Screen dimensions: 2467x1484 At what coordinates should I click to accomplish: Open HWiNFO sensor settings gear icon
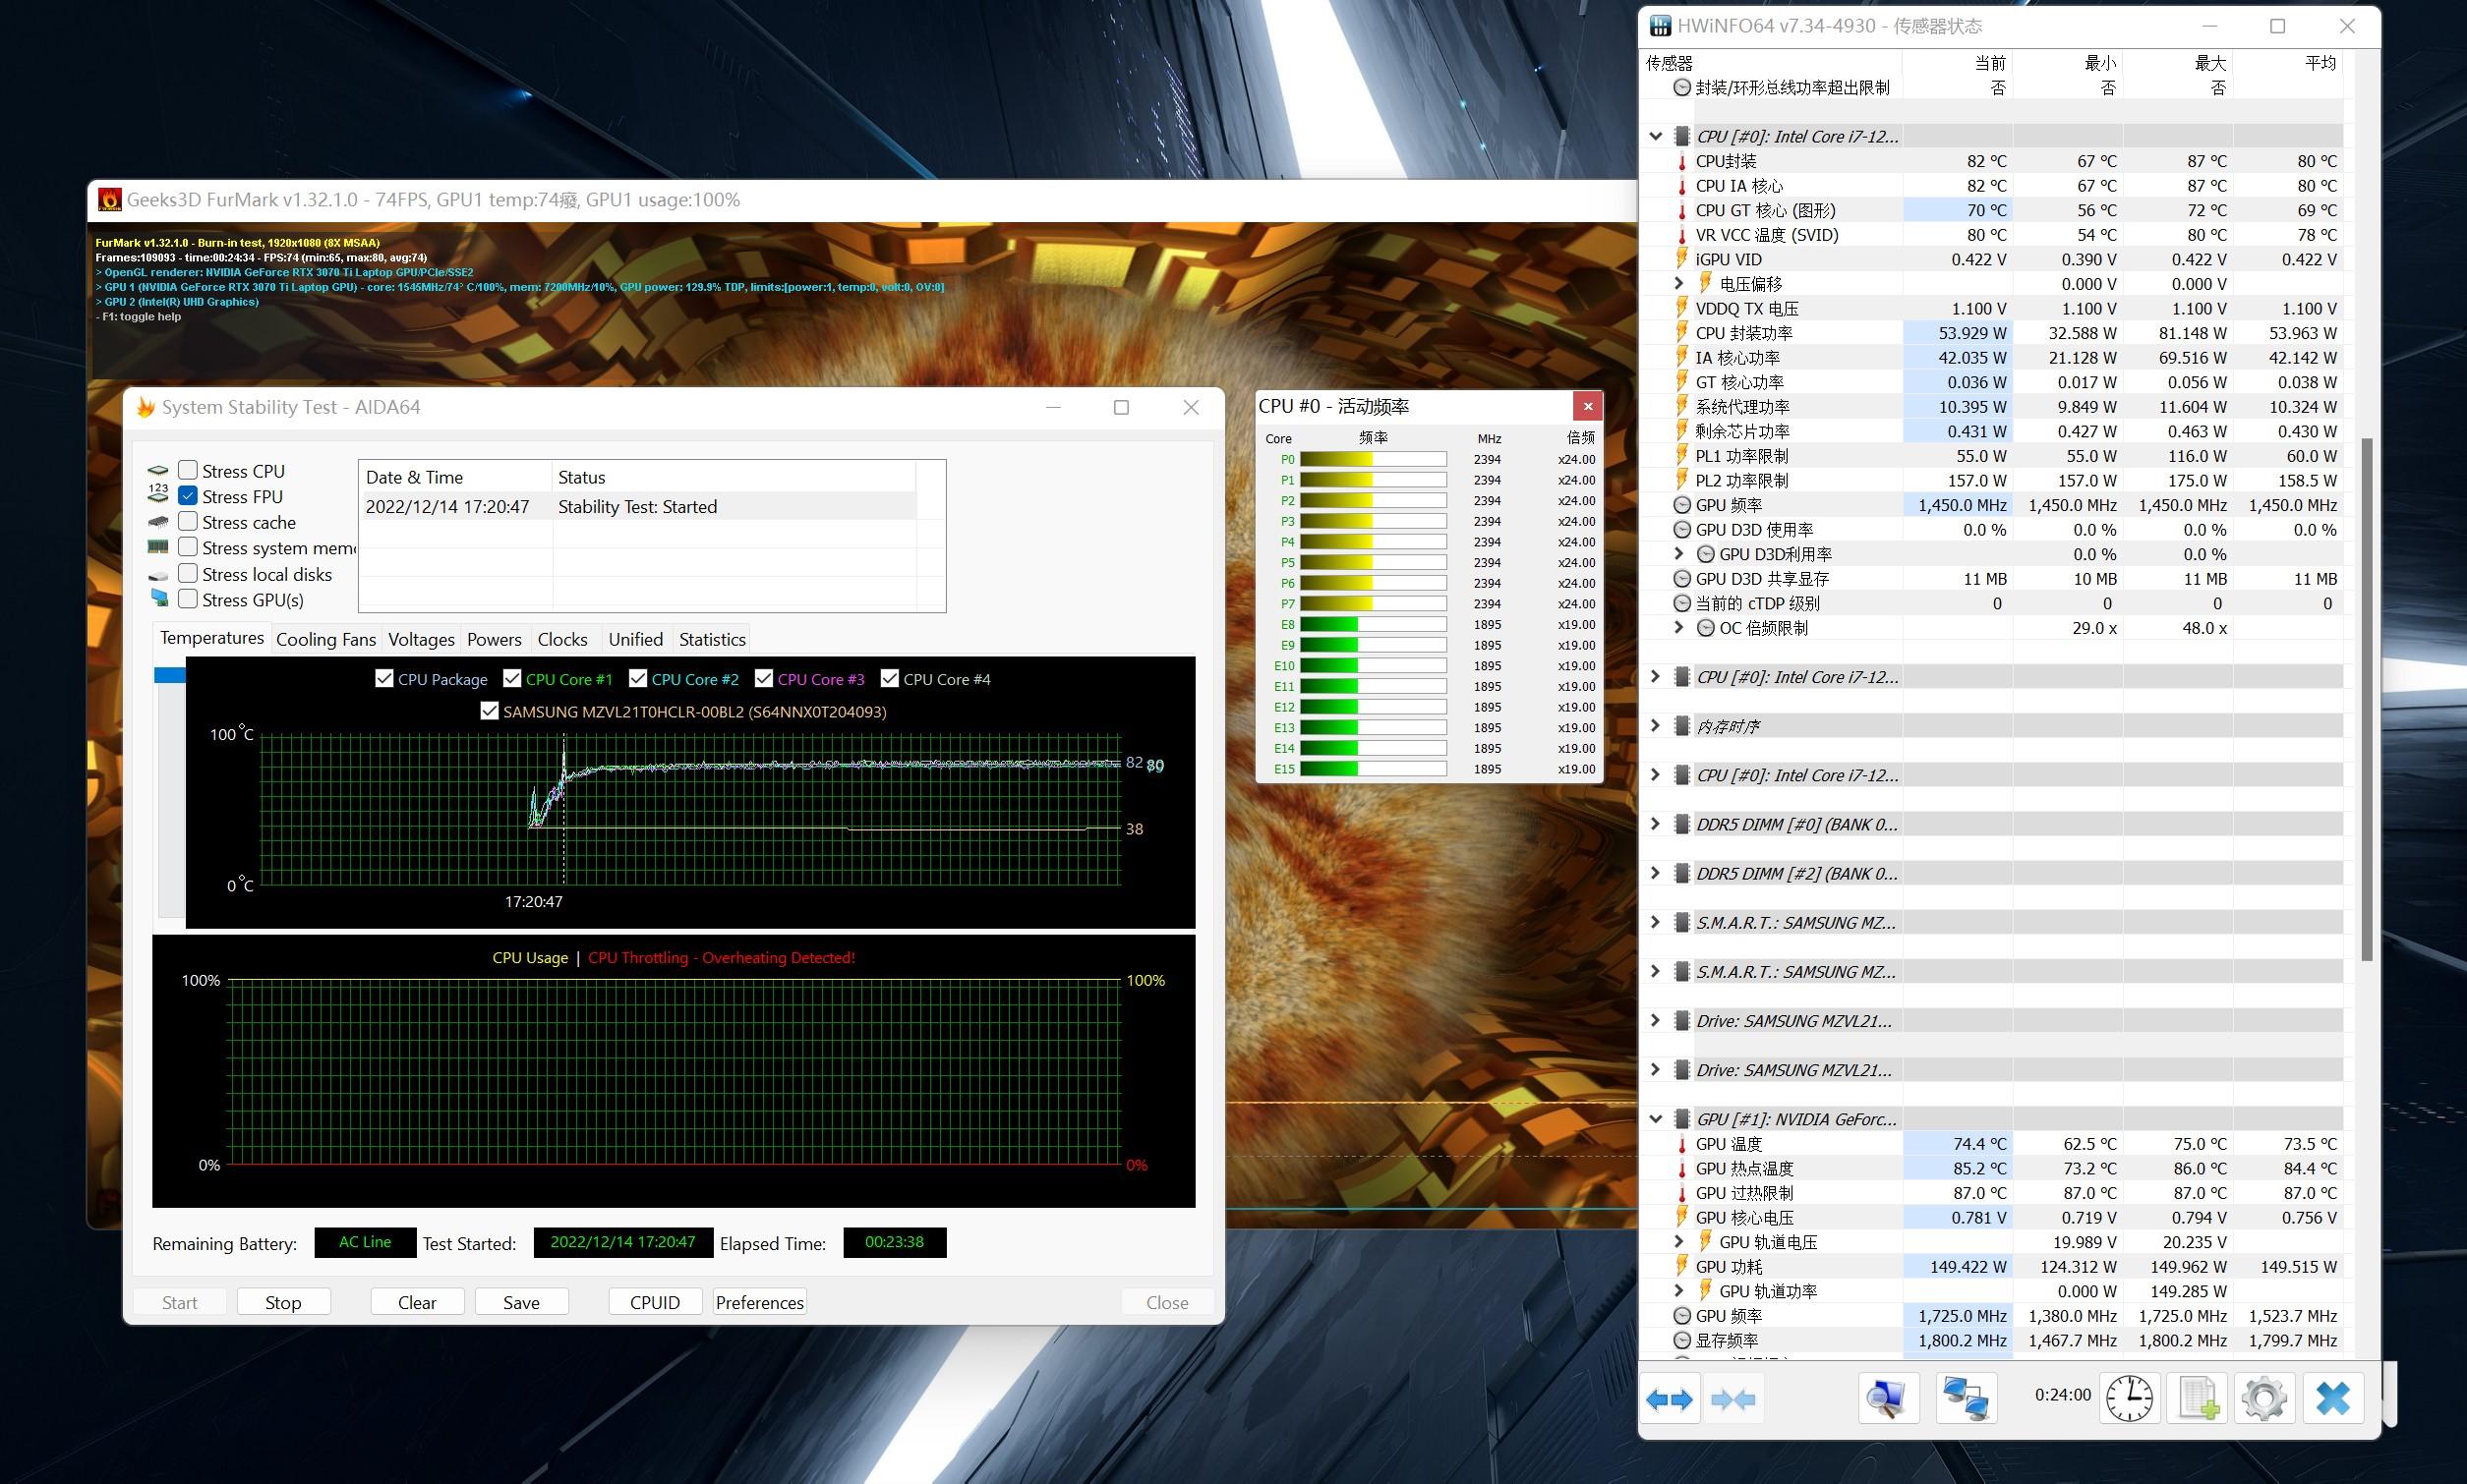click(x=2263, y=1398)
